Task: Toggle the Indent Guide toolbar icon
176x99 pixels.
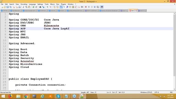Action: click(67, 7)
